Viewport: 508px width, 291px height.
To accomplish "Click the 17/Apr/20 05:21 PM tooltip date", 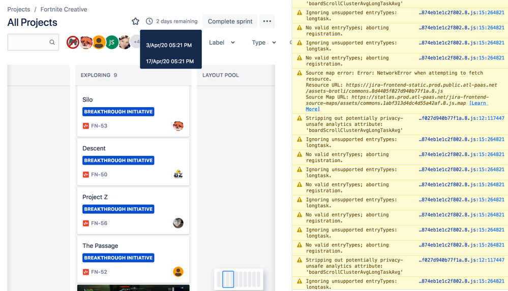I will (x=170, y=61).
